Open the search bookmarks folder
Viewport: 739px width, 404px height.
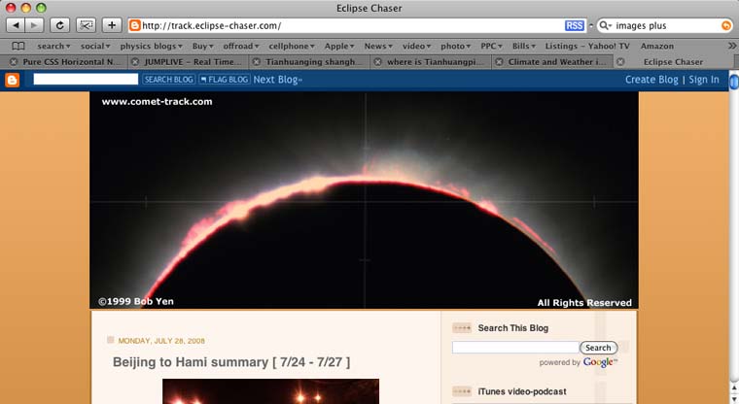pyautogui.click(x=53, y=46)
